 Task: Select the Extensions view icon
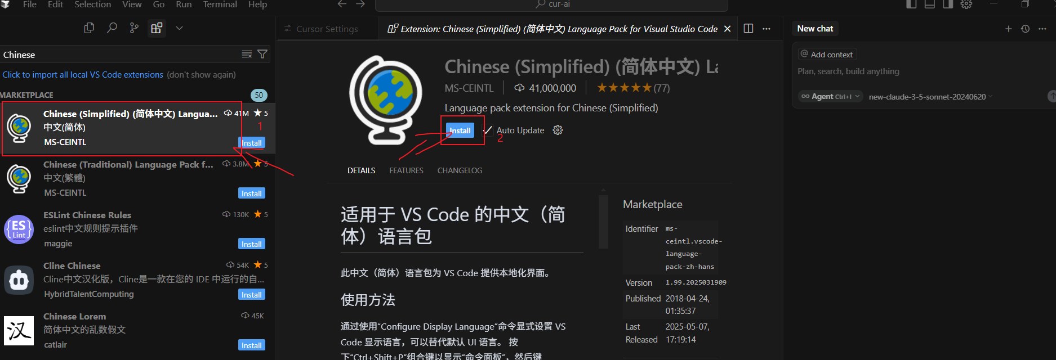tap(157, 28)
